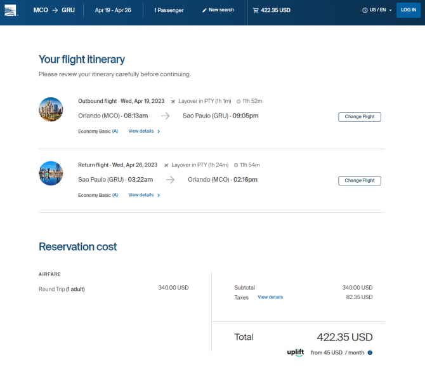The width and height of the screenshot is (425, 369).
Task: Click the 422.35 USD cart total
Action: pos(275,10)
